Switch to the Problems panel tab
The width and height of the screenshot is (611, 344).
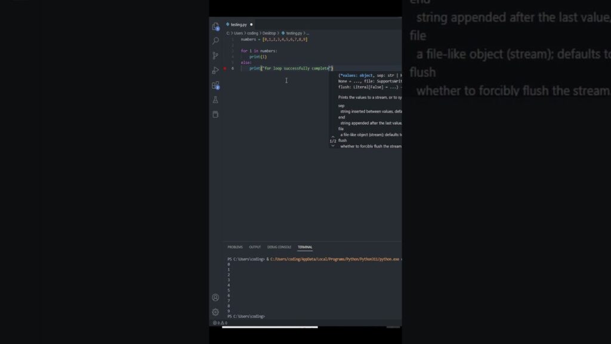coord(235,247)
